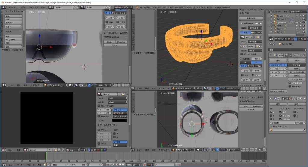Open the Modifiers wrench properties tab
The width and height of the screenshot is (308, 167).
295,39
